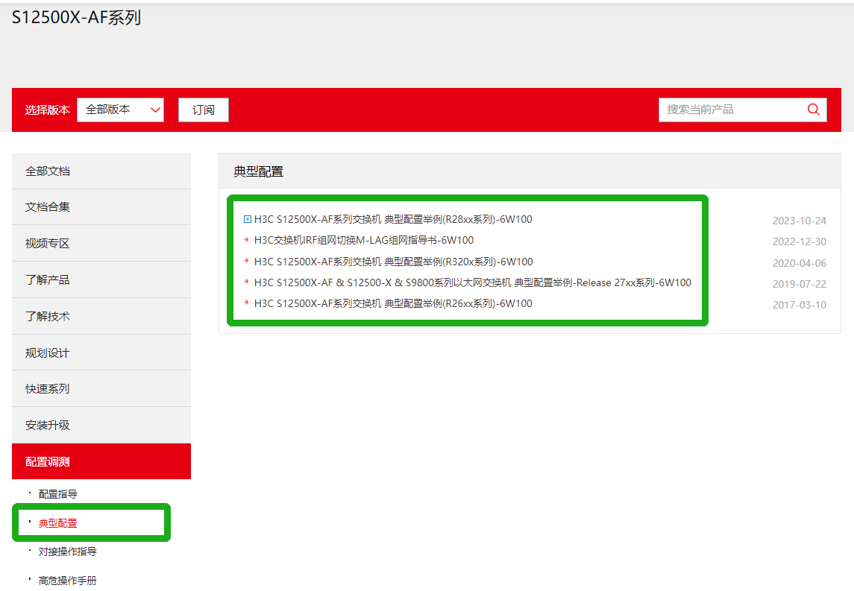Click the 选择版本 label
854x591 pixels.
tap(48, 110)
